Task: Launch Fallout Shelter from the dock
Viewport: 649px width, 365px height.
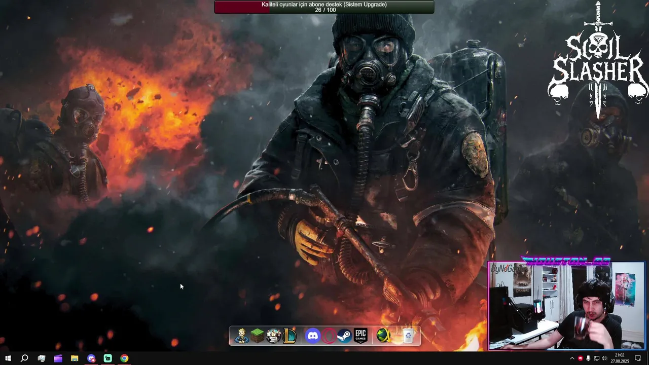Action: point(242,336)
